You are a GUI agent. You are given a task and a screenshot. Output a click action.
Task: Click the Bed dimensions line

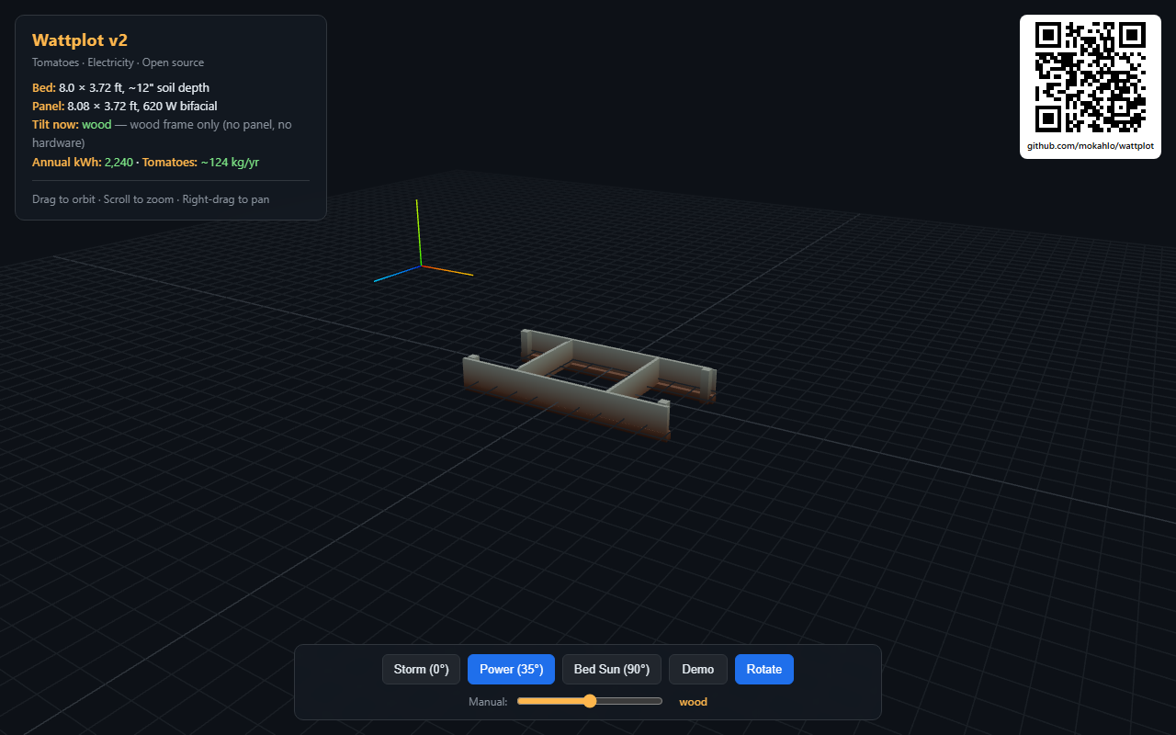(120, 88)
